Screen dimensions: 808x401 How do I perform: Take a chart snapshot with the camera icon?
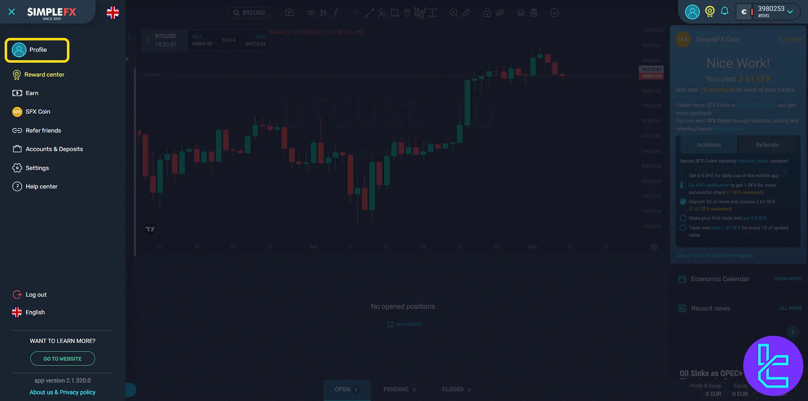[x=290, y=13]
